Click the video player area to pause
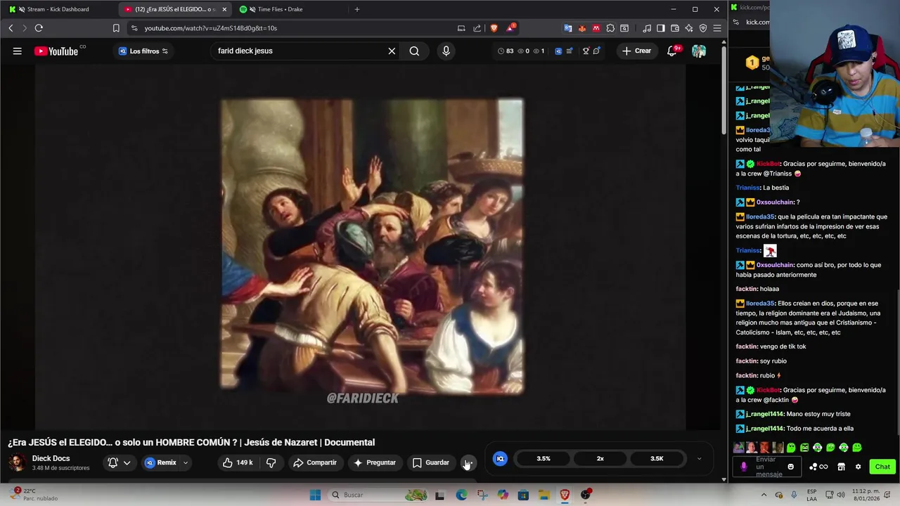Image resolution: width=900 pixels, height=506 pixels. (x=360, y=246)
